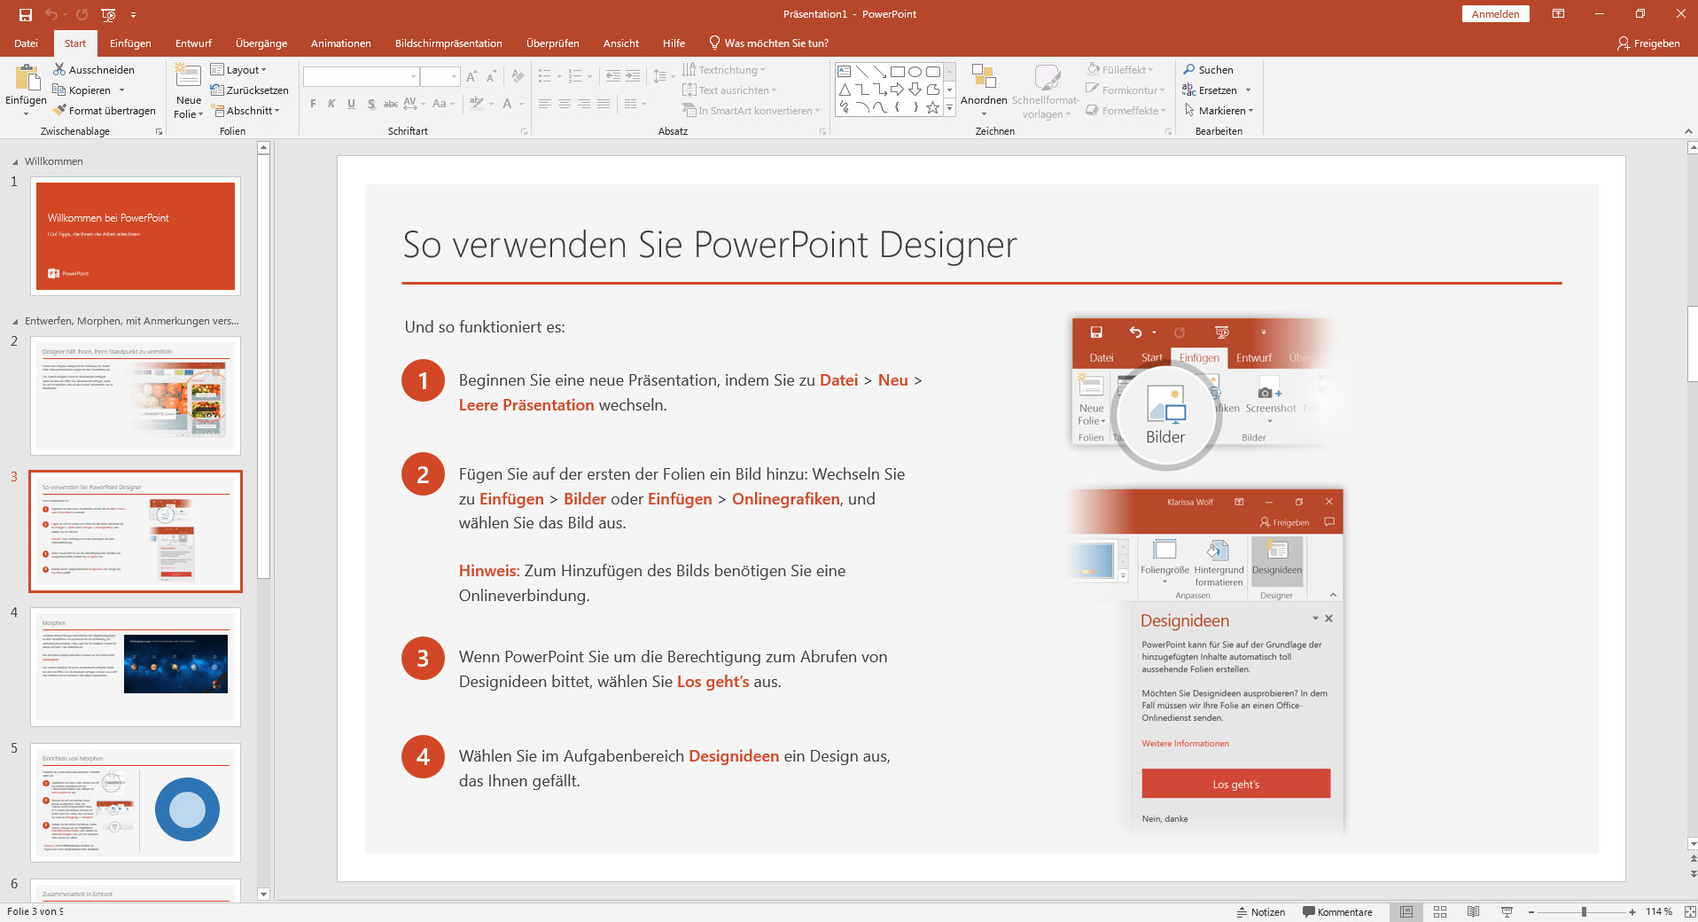This screenshot has height=922, width=1698.
Task: Collapse the Willkommen section in slide panel
Action: point(15,162)
